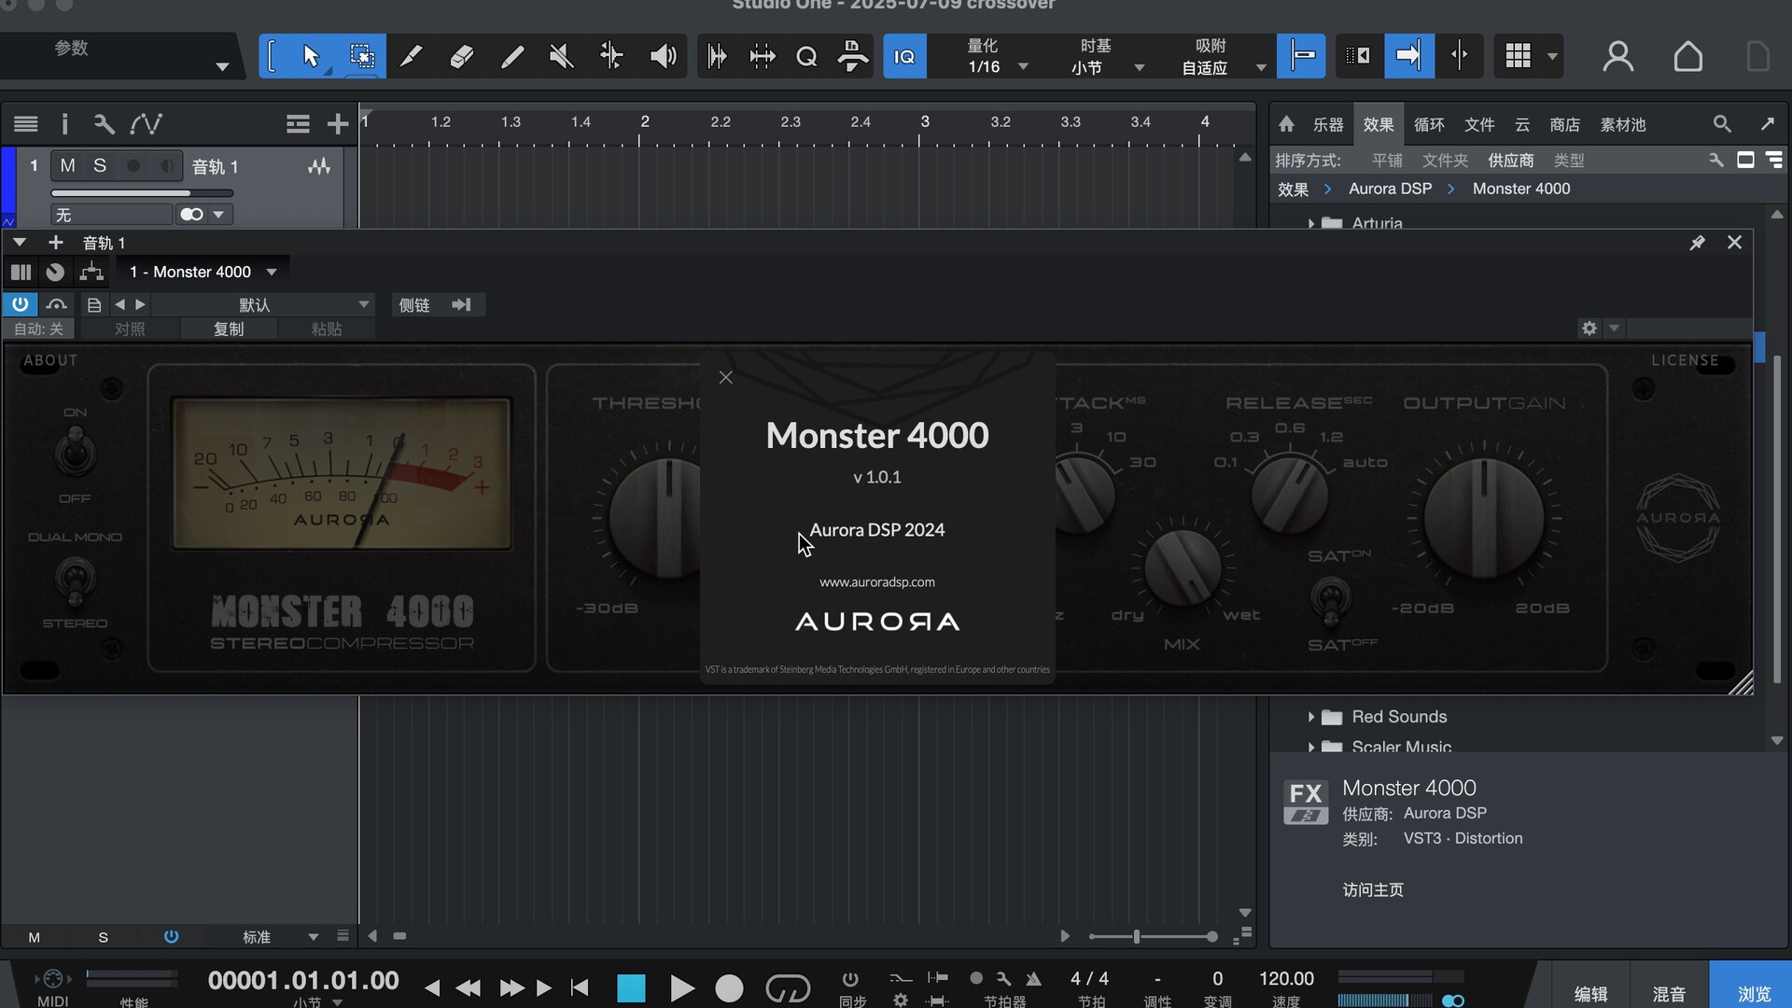Image resolution: width=1792 pixels, height=1008 pixels.
Task: Click the Play button in transport
Action: tap(682, 987)
